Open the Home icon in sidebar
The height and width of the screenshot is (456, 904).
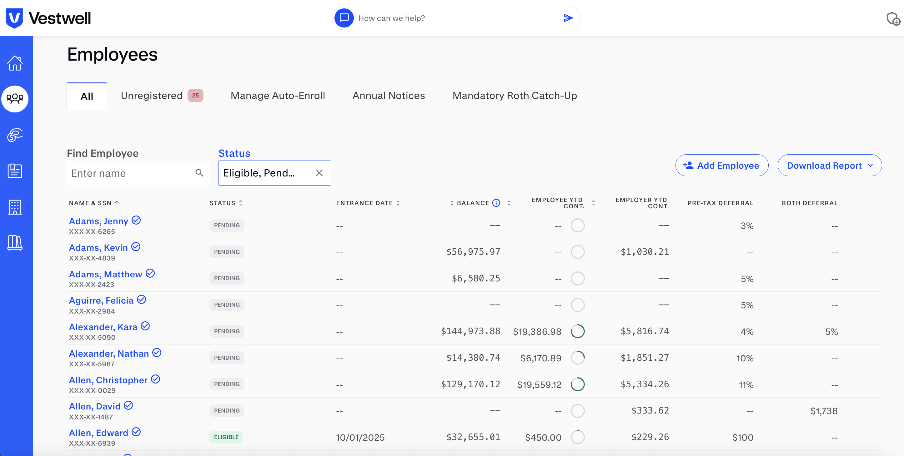click(15, 63)
